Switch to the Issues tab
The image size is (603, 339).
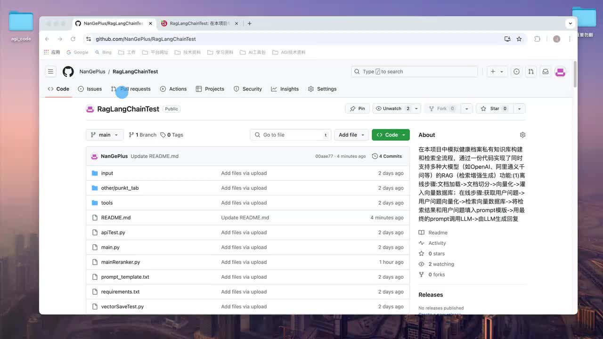[x=90, y=89]
